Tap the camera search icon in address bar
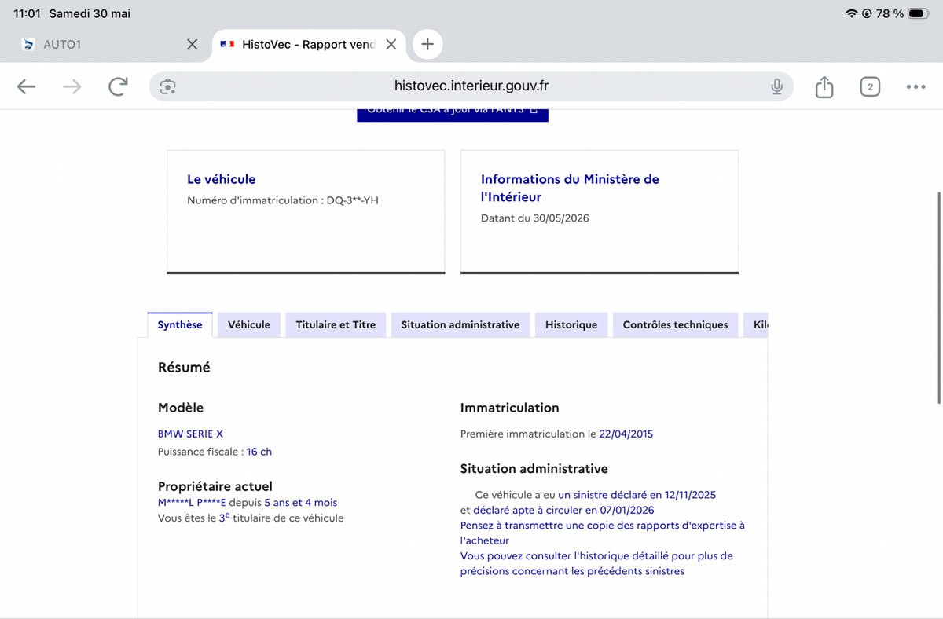The image size is (943, 619). [x=167, y=86]
